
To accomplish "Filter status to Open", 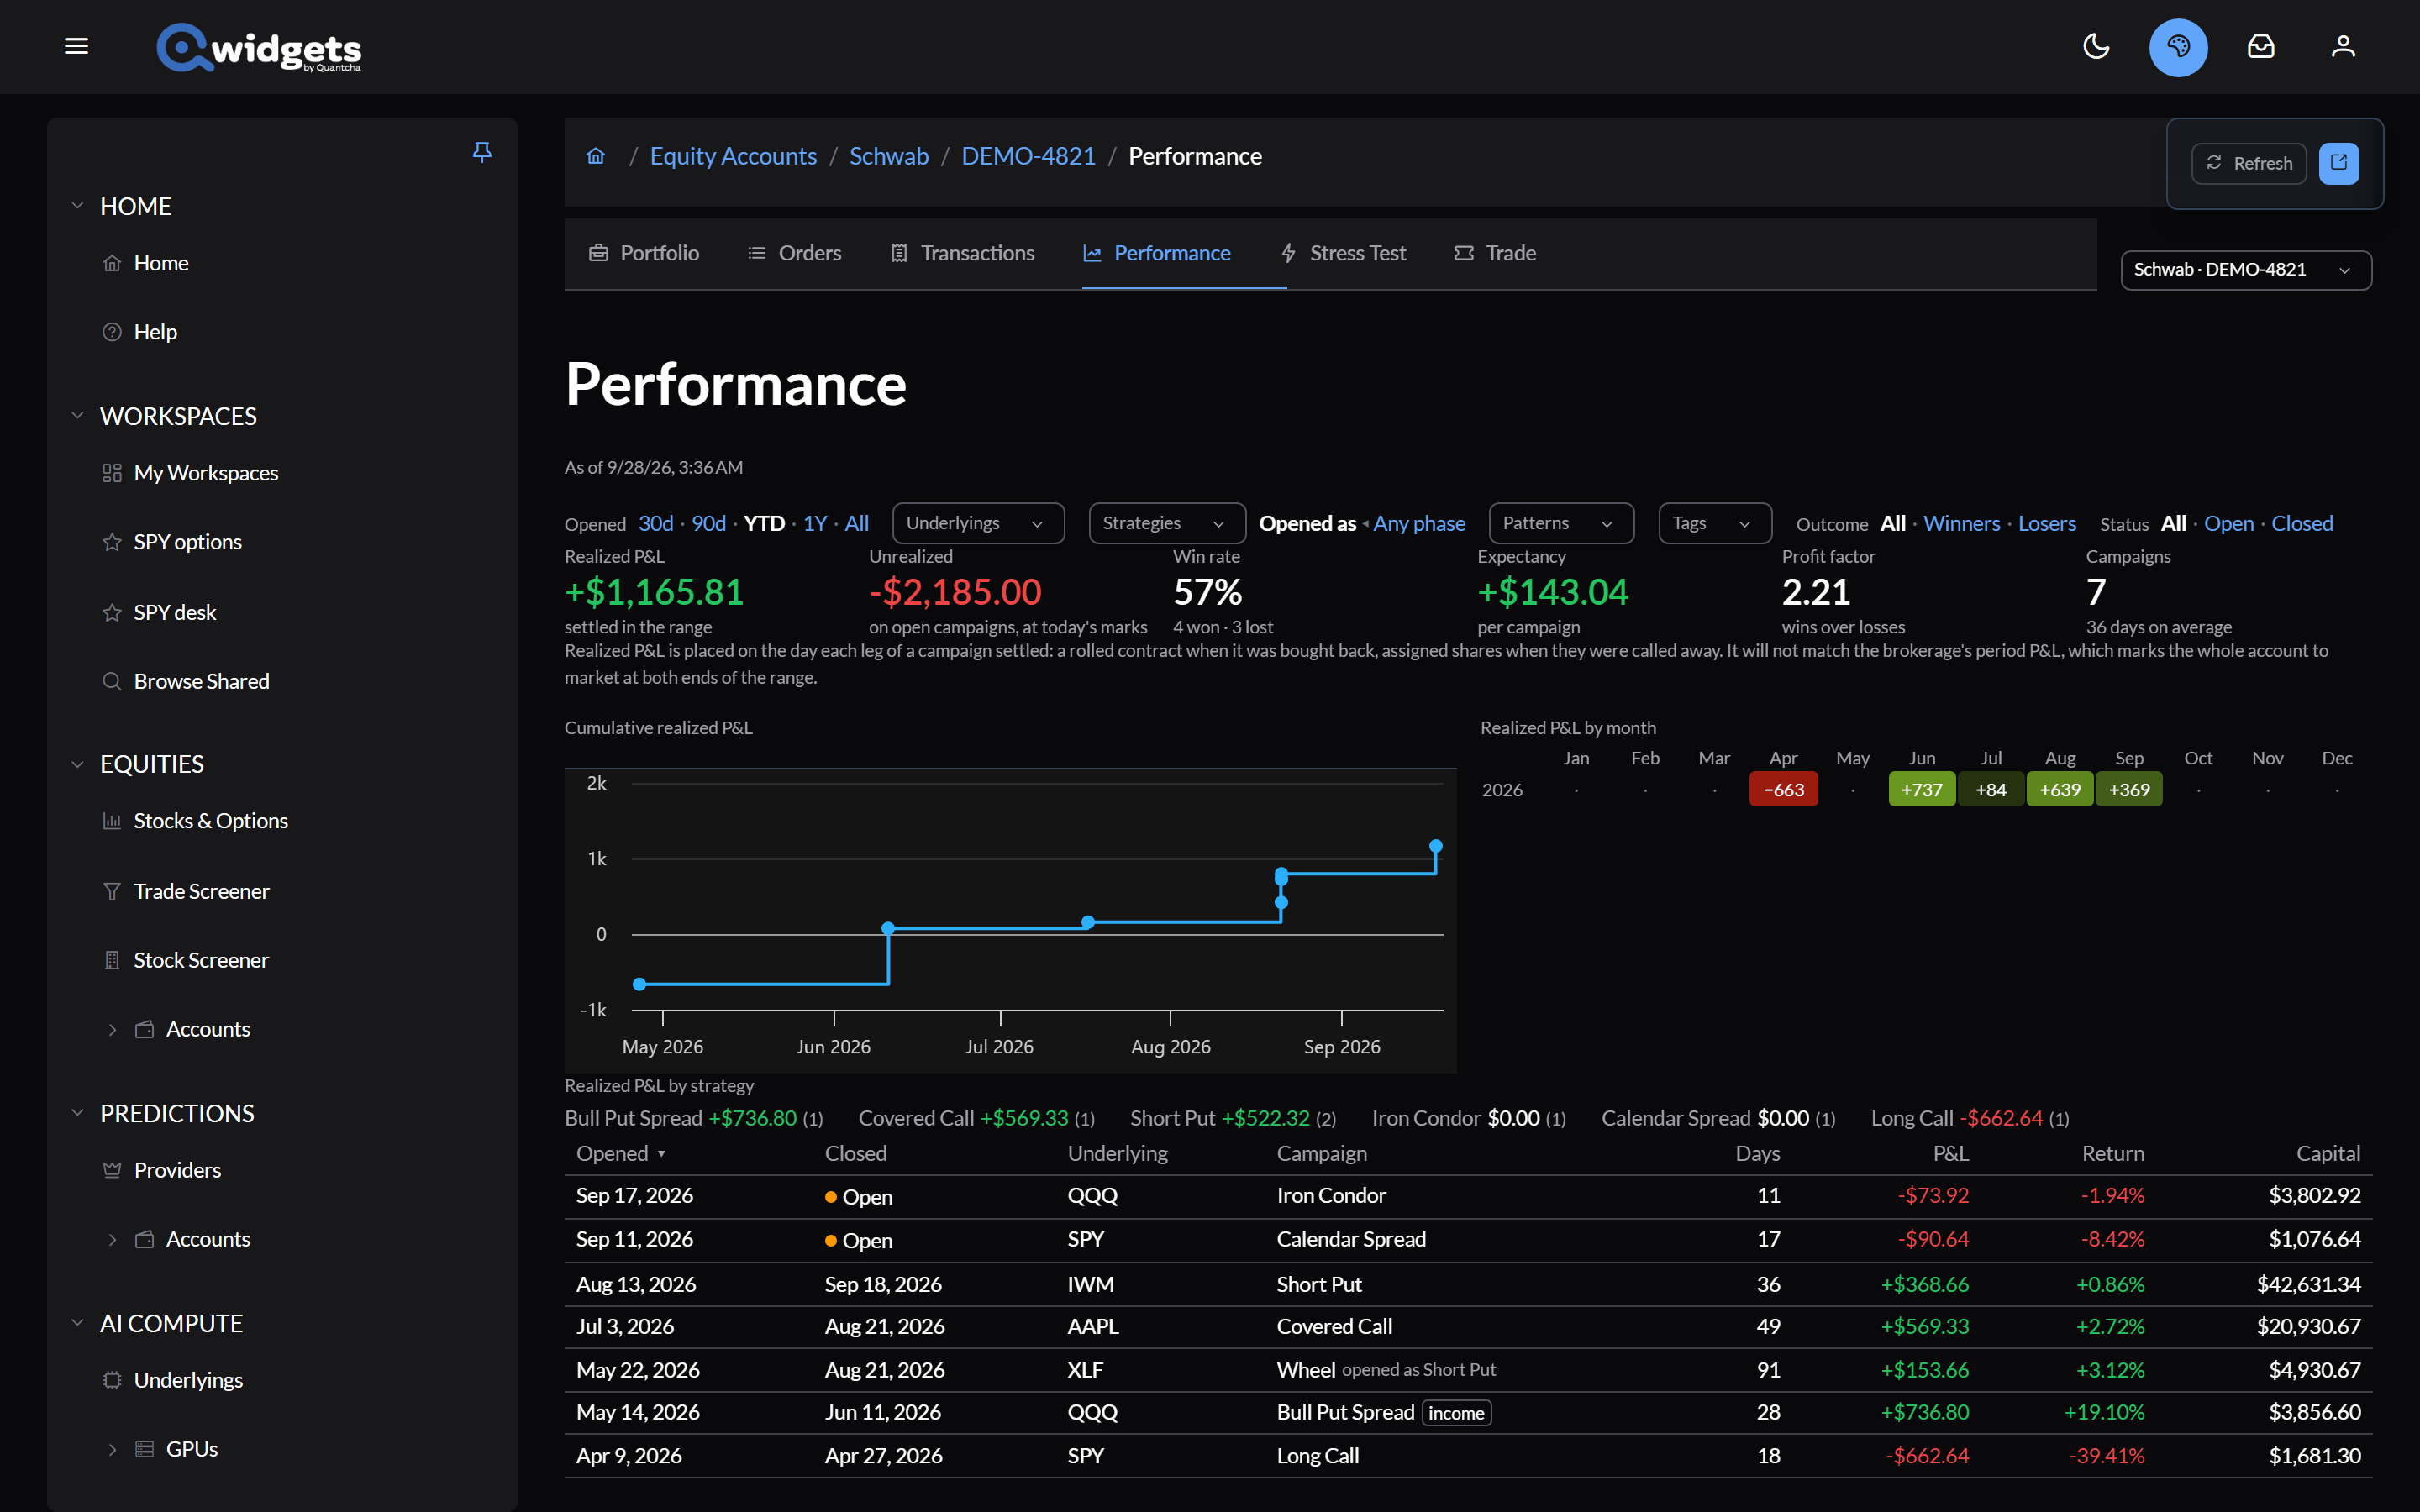I will 2228,523.
